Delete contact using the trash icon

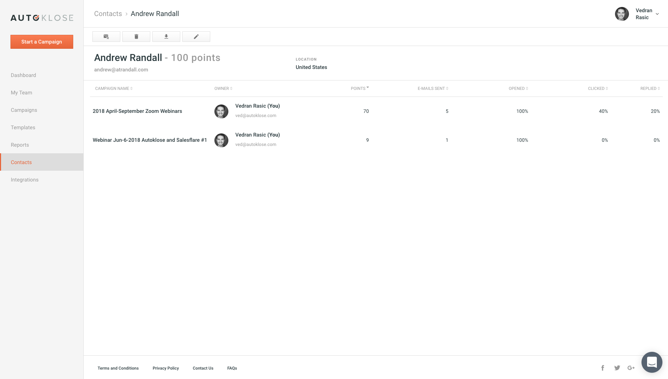(x=136, y=37)
